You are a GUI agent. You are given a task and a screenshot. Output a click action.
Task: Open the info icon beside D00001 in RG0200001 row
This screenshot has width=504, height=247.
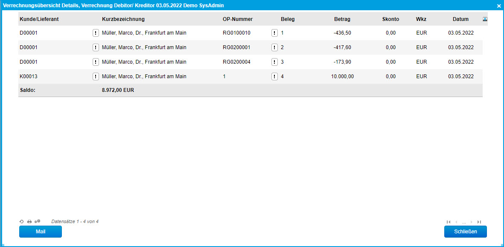(96, 47)
